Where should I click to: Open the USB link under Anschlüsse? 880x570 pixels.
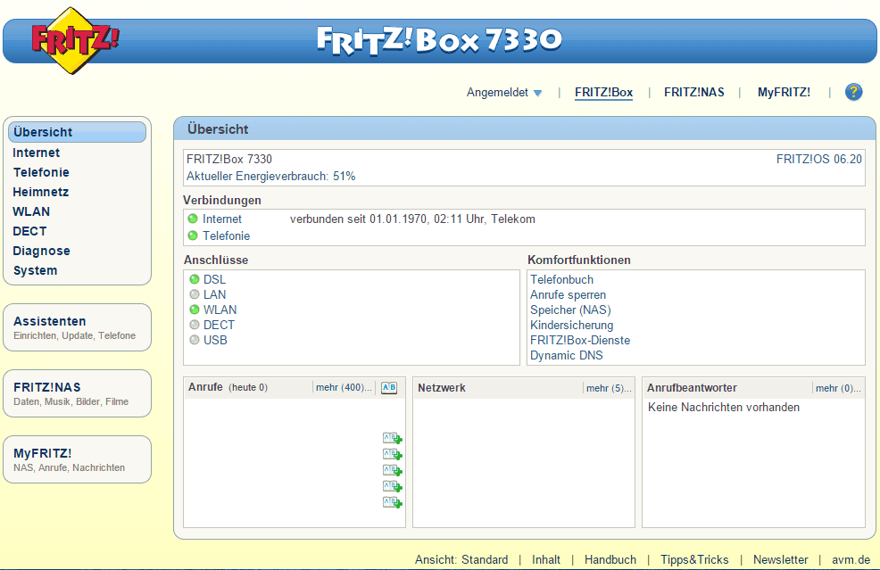(x=215, y=340)
